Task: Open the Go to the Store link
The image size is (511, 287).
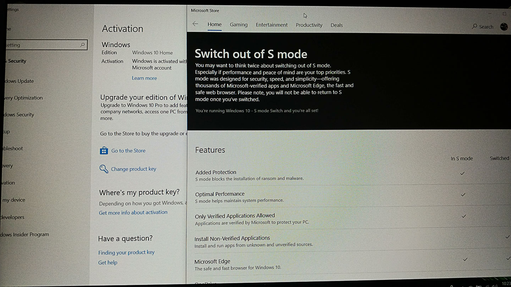Action: [x=128, y=151]
